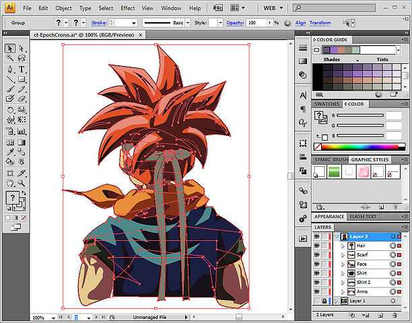Open the Object menu

point(63,8)
